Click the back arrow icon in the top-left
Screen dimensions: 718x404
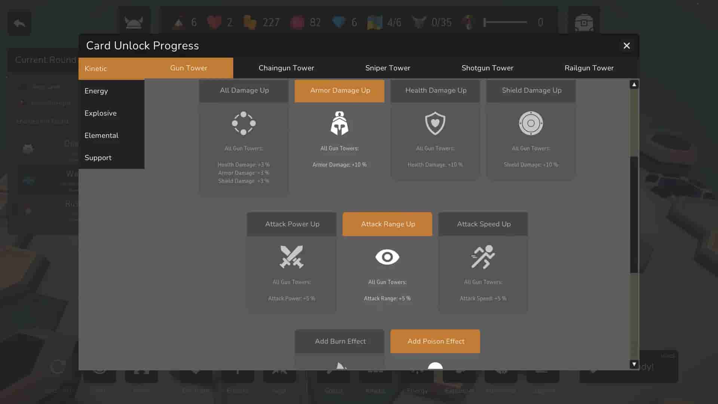pyautogui.click(x=19, y=23)
